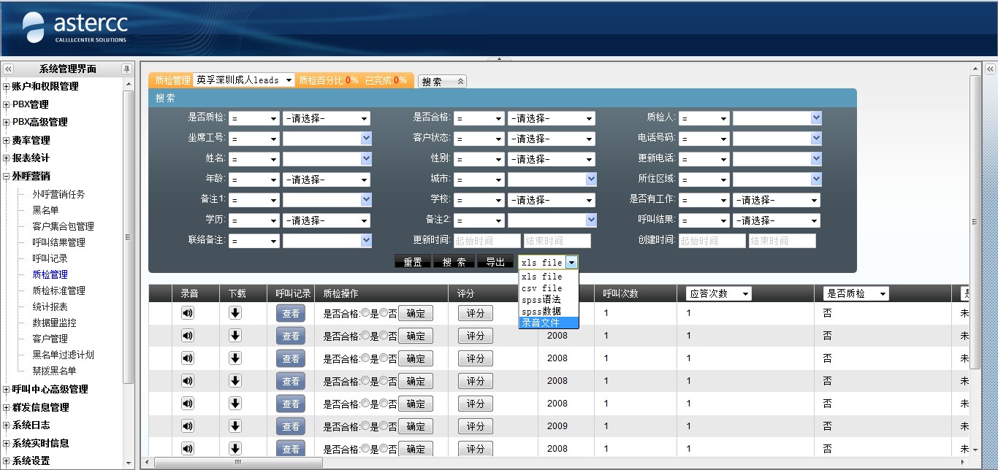The height and width of the screenshot is (470, 998).
Task: Select the 是 radio button in the fourth row
Action: pos(365,381)
